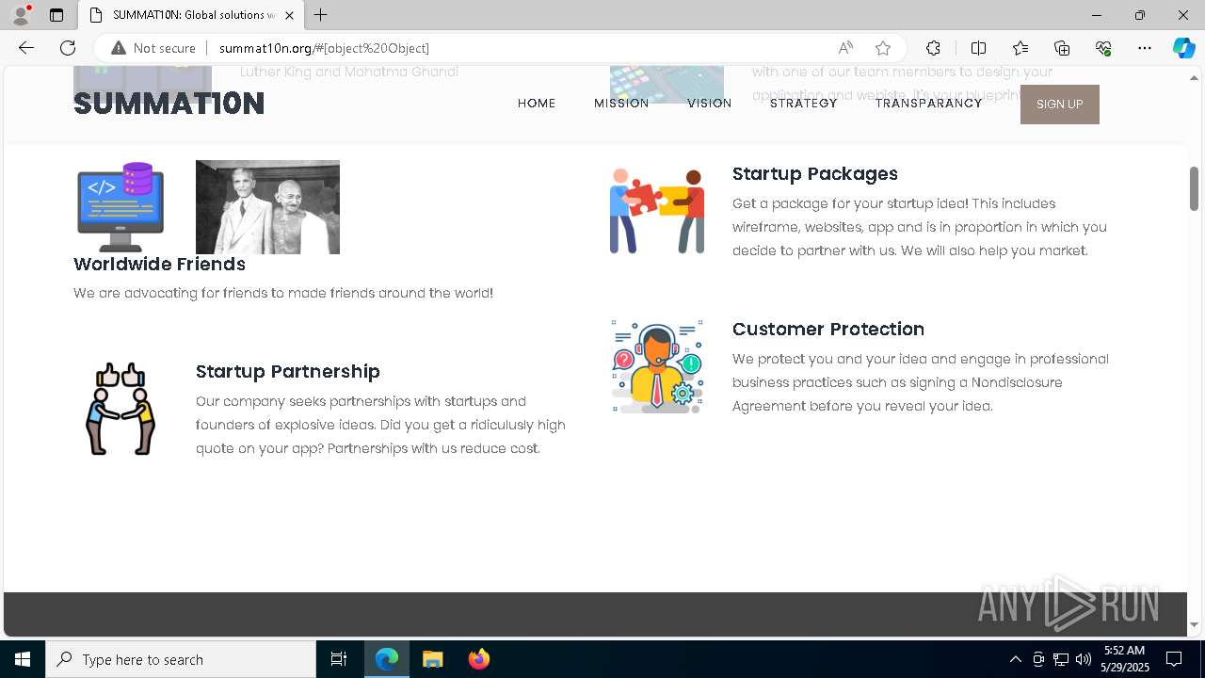Go back to the previous page

tap(26, 48)
